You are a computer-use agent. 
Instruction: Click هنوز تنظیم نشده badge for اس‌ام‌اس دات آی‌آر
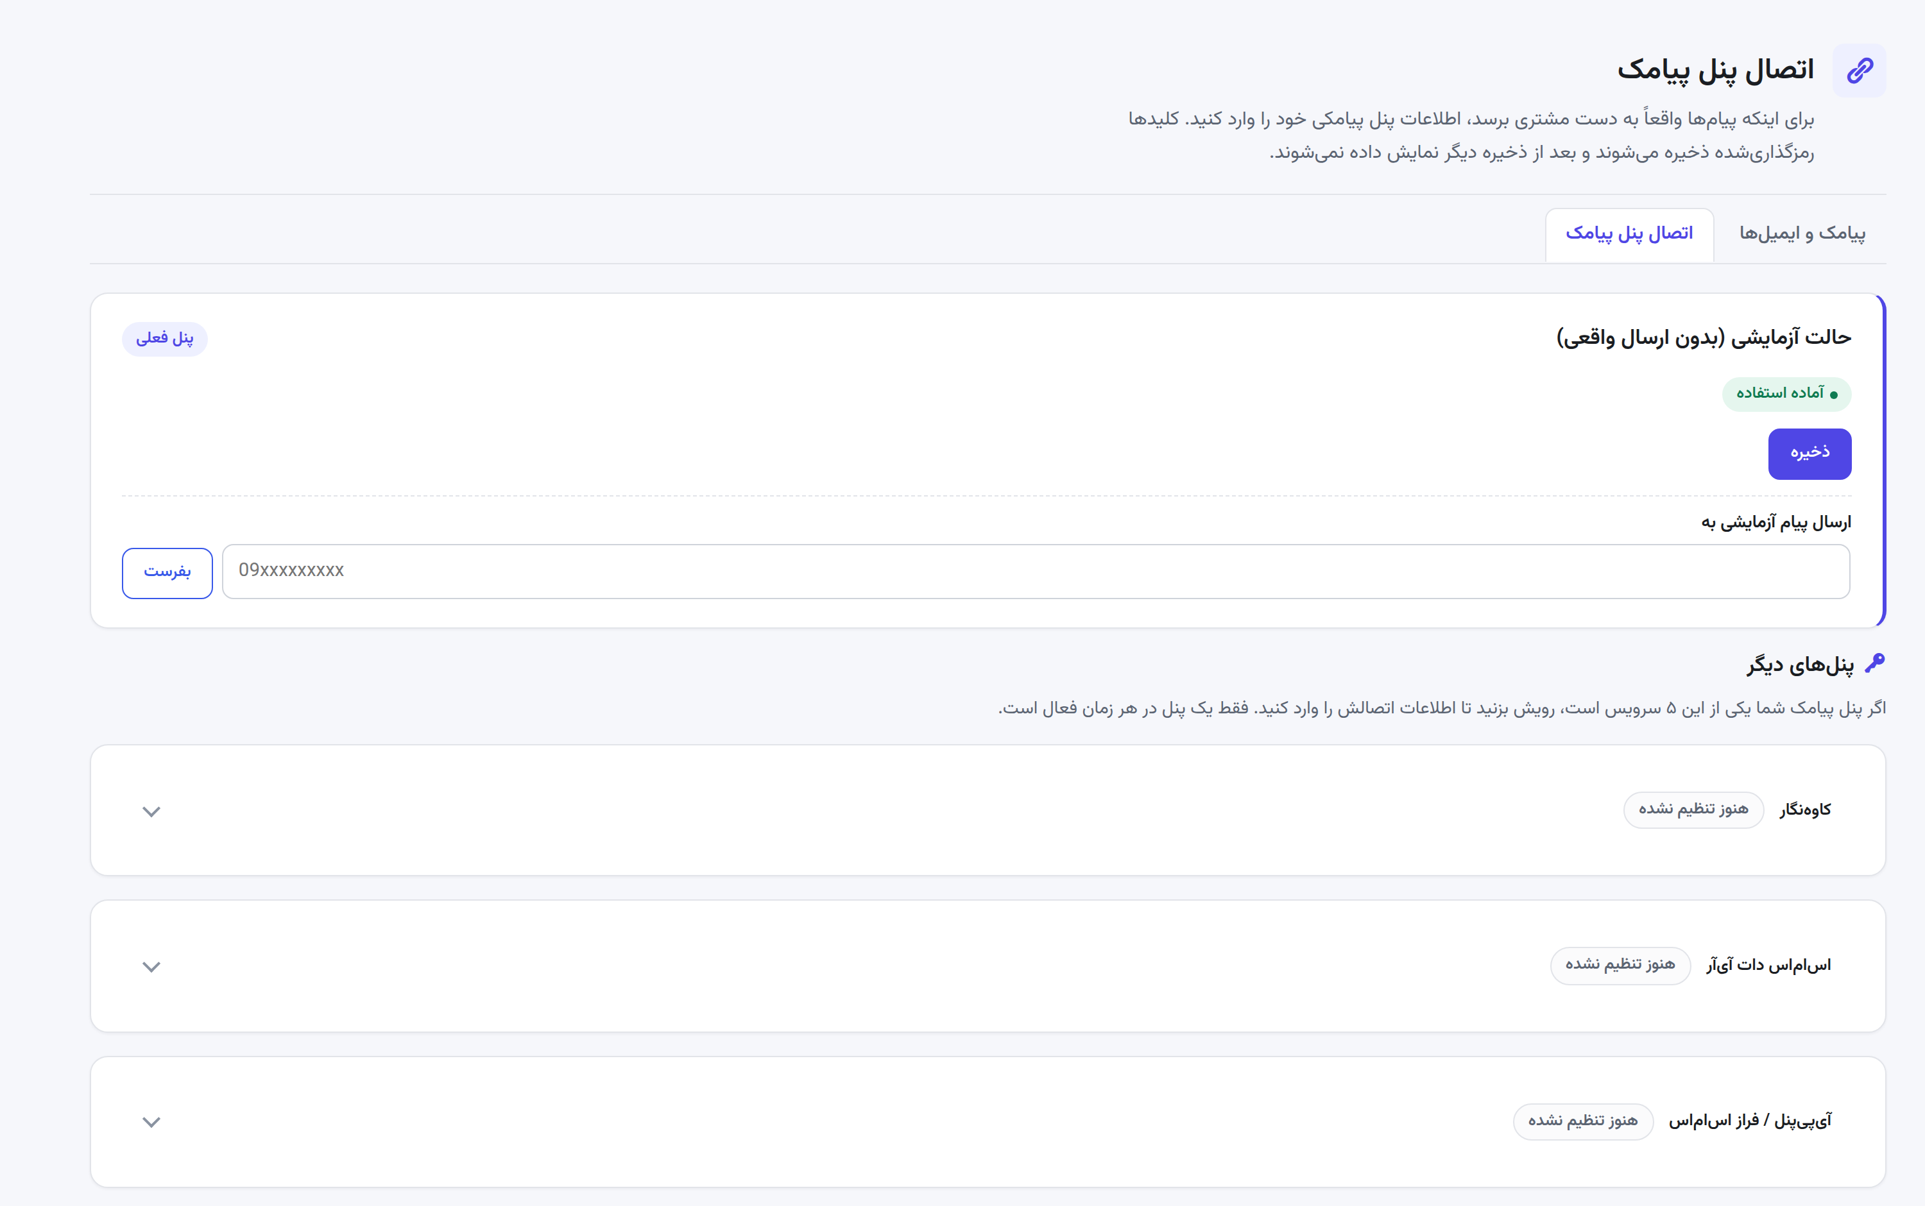click(x=1620, y=965)
